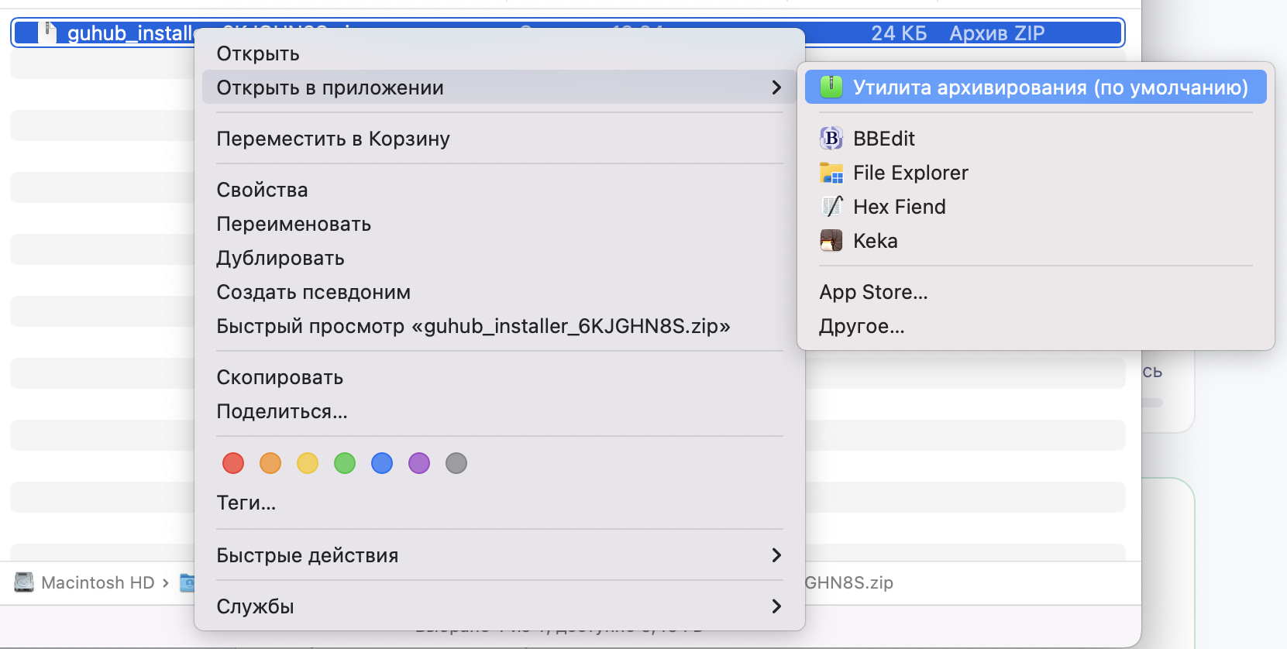Image resolution: width=1287 pixels, height=649 pixels.
Task: Choose Дублировать menu entry
Action: point(280,258)
